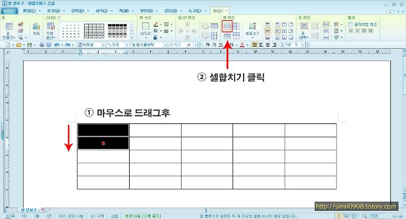Select the 표 ribbon tab

point(218,11)
